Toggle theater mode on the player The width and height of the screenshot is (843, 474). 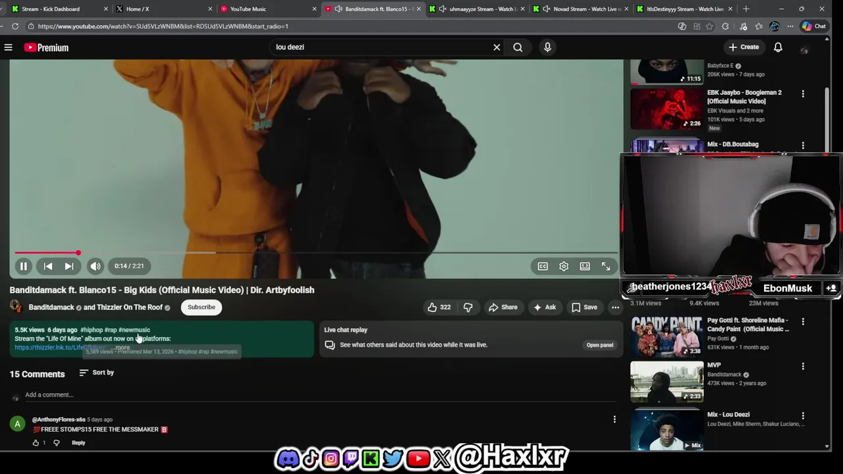click(x=585, y=266)
